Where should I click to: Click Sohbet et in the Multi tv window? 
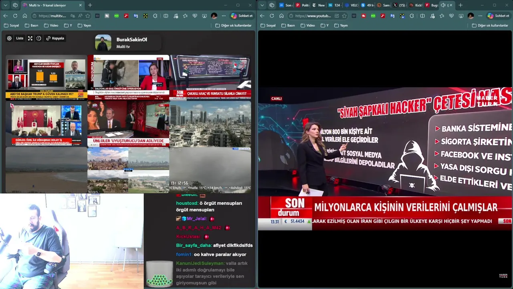click(x=242, y=16)
